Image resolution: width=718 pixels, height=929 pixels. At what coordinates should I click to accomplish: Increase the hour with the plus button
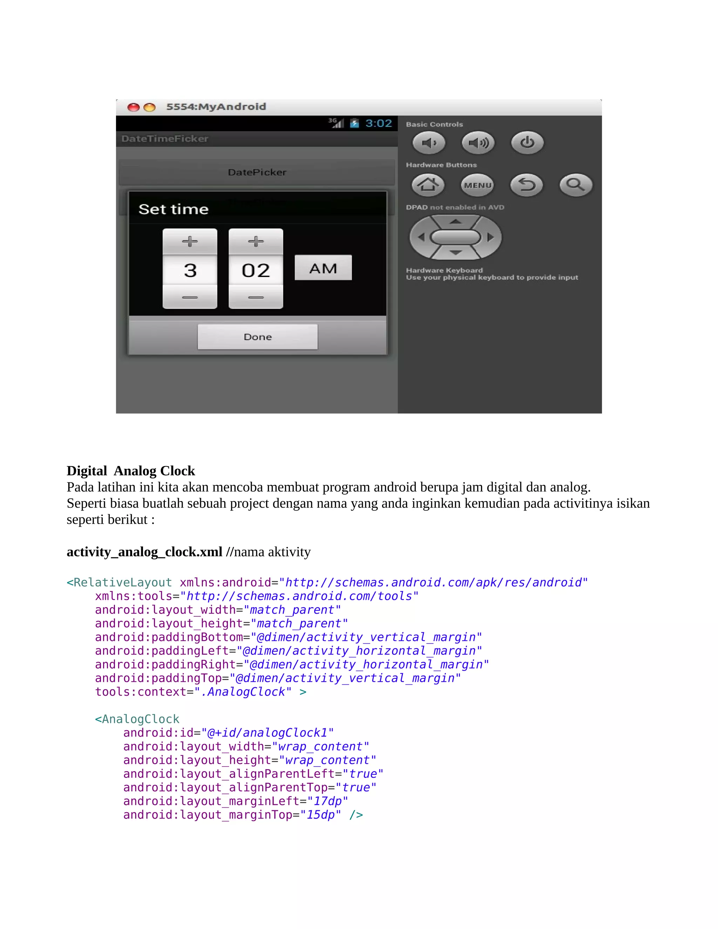pos(190,241)
